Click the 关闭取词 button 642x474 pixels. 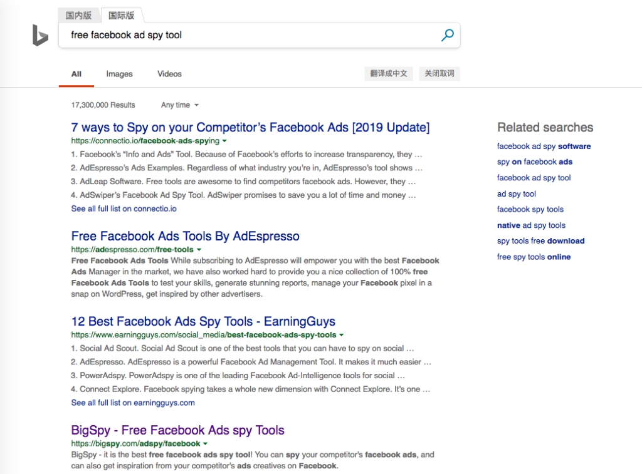pyautogui.click(x=439, y=74)
